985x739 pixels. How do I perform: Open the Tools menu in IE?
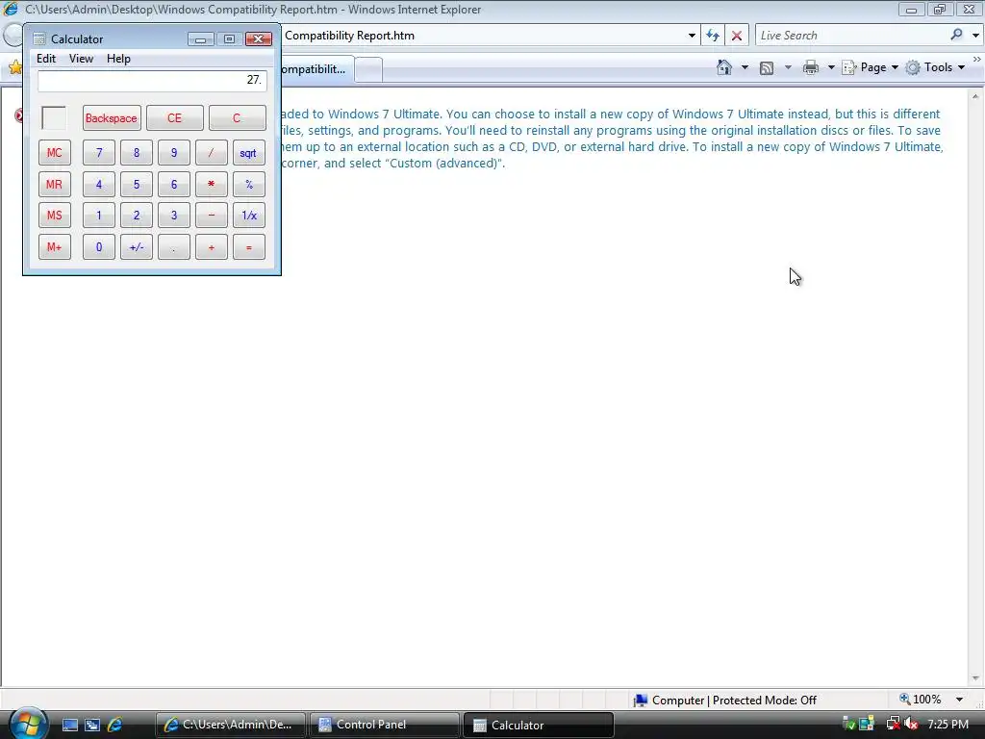click(935, 67)
